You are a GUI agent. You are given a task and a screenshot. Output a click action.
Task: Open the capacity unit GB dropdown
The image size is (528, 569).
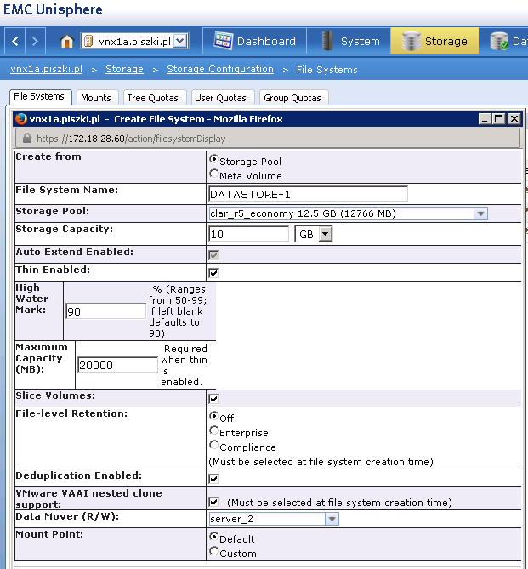click(326, 234)
